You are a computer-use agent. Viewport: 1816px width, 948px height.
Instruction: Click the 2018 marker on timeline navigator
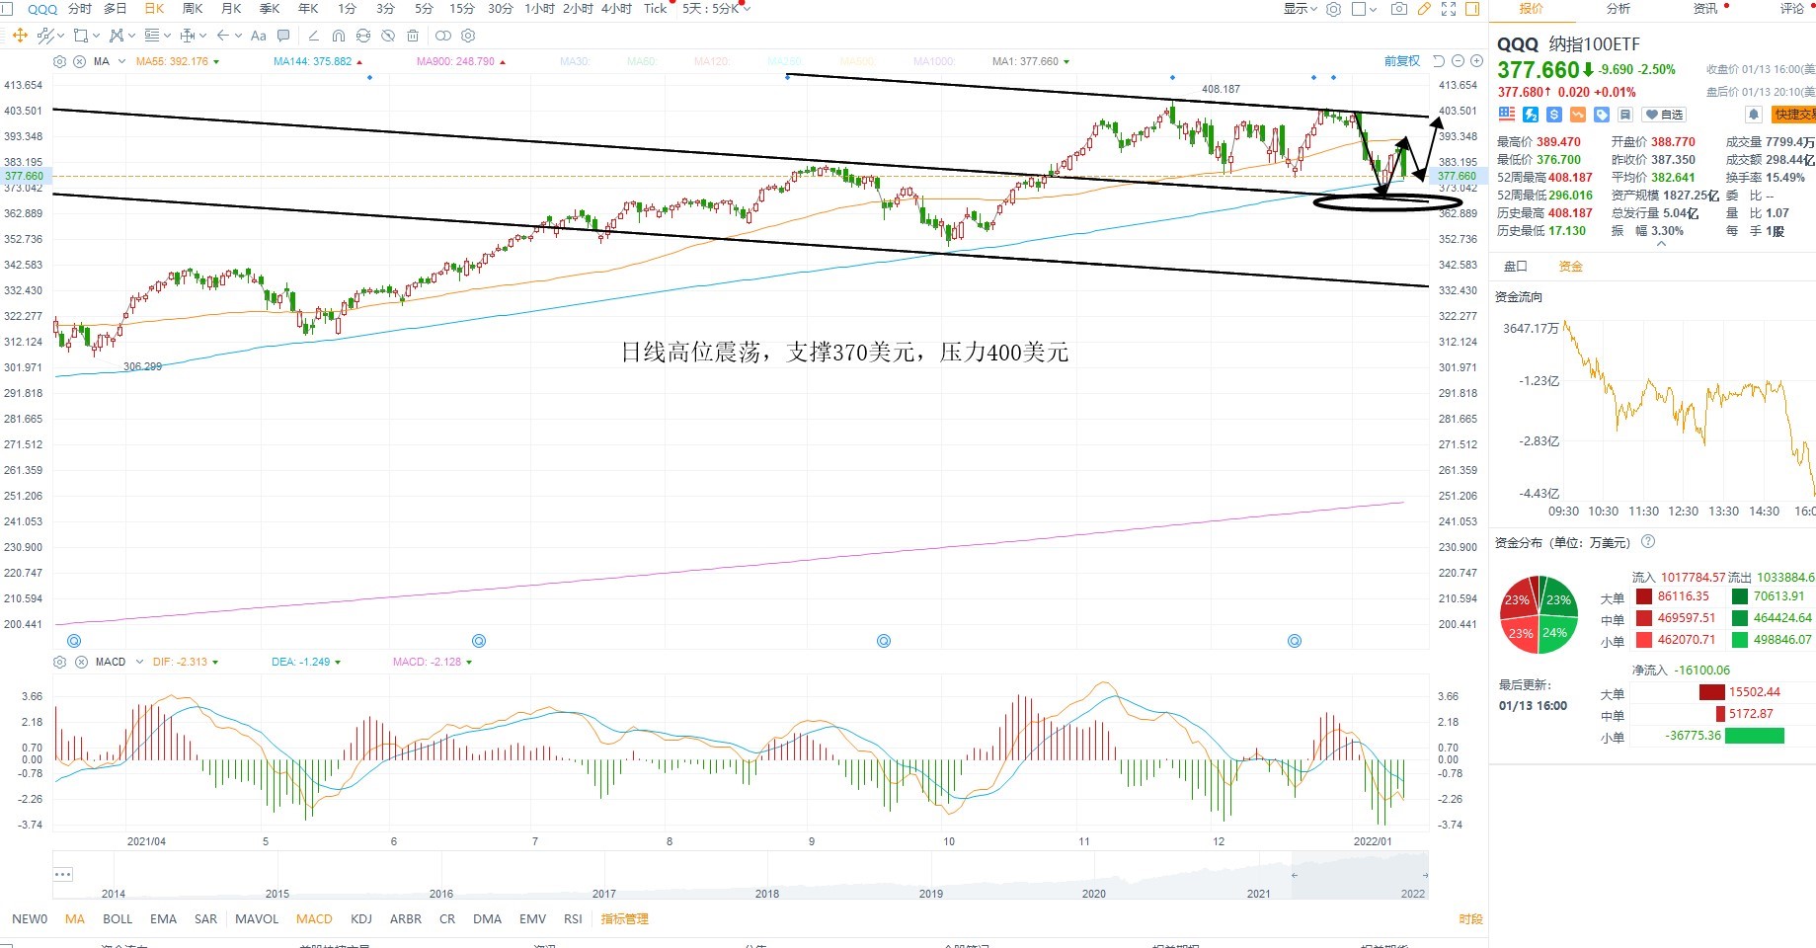[767, 894]
